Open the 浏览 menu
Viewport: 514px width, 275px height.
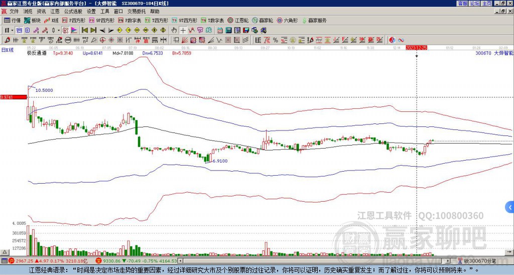(x=28, y=12)
